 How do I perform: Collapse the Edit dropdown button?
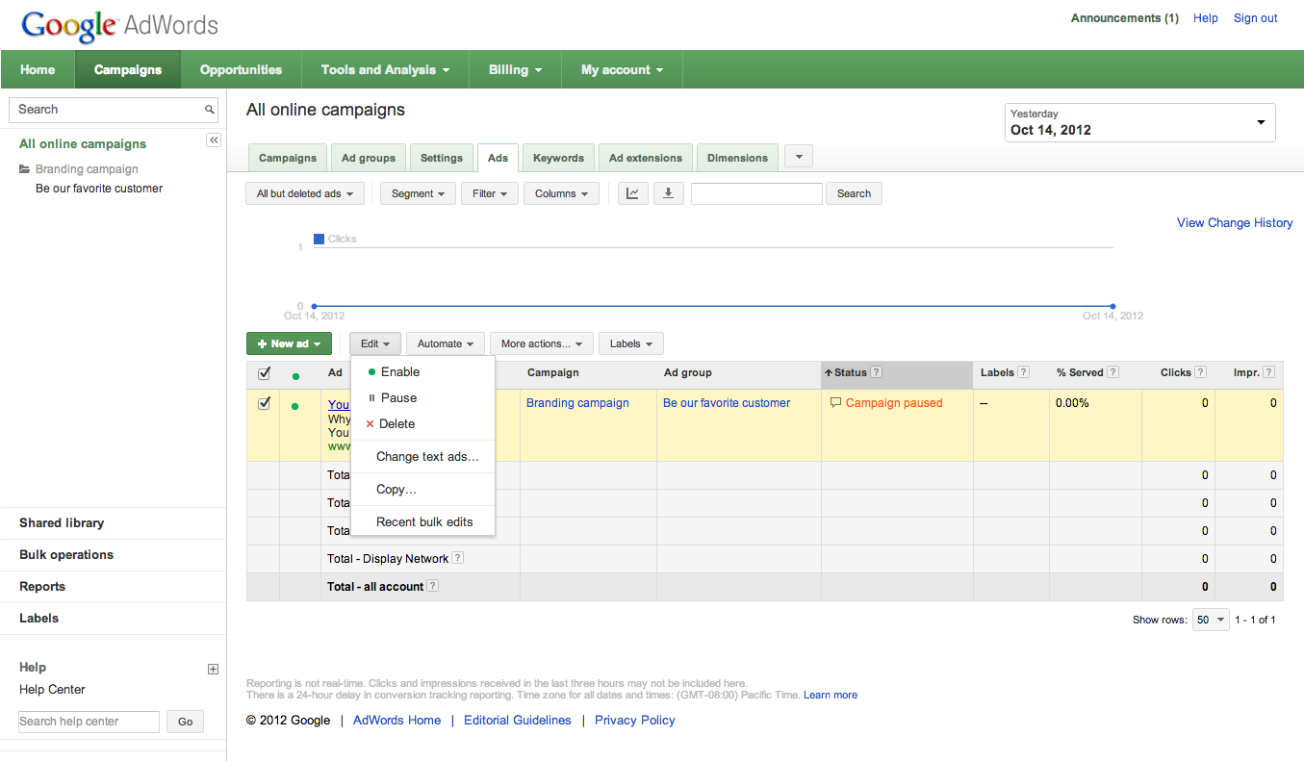374,343
